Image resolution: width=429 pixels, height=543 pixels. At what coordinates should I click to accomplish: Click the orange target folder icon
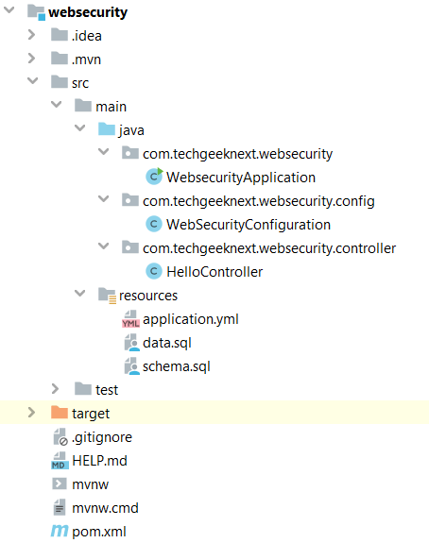click(60, 413)
